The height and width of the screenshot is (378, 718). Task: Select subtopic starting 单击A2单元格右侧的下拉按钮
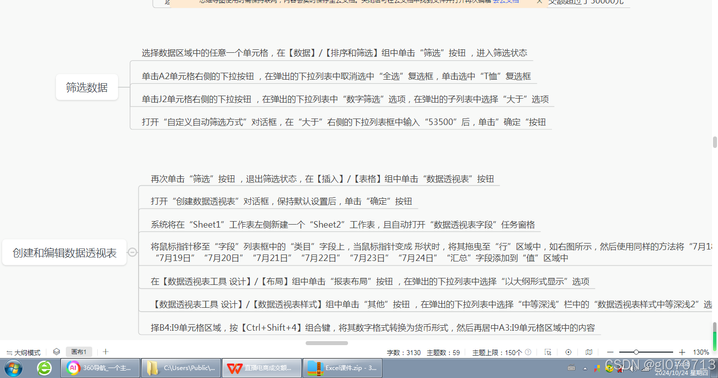pyautogui.click(x=336, y=76)
